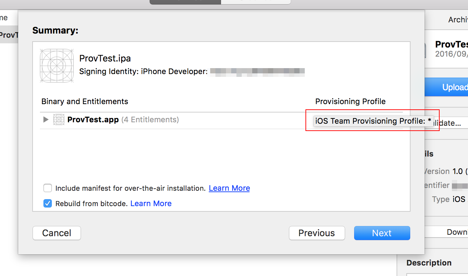Click the Download button at right edge

[446, 232]
